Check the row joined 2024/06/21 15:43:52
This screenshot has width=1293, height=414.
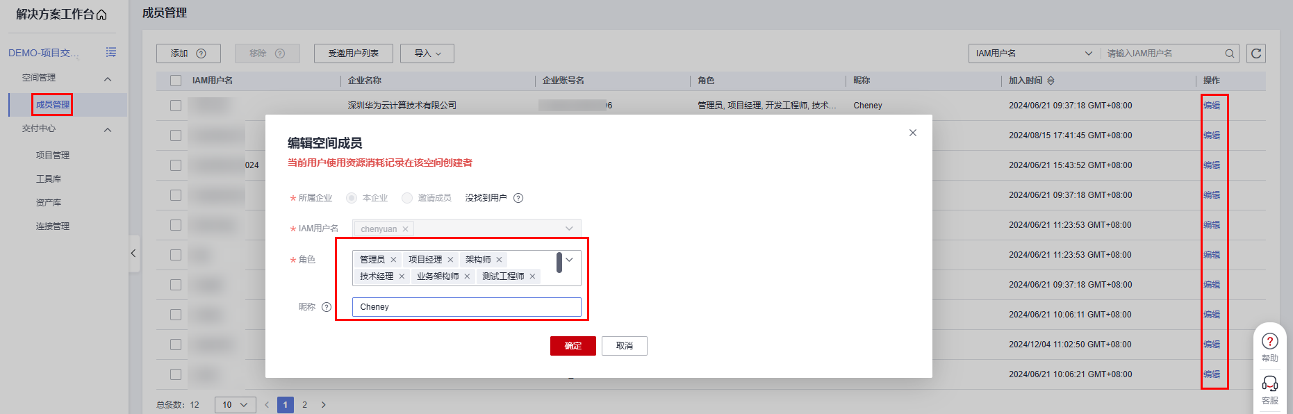[x=176, y=165]
